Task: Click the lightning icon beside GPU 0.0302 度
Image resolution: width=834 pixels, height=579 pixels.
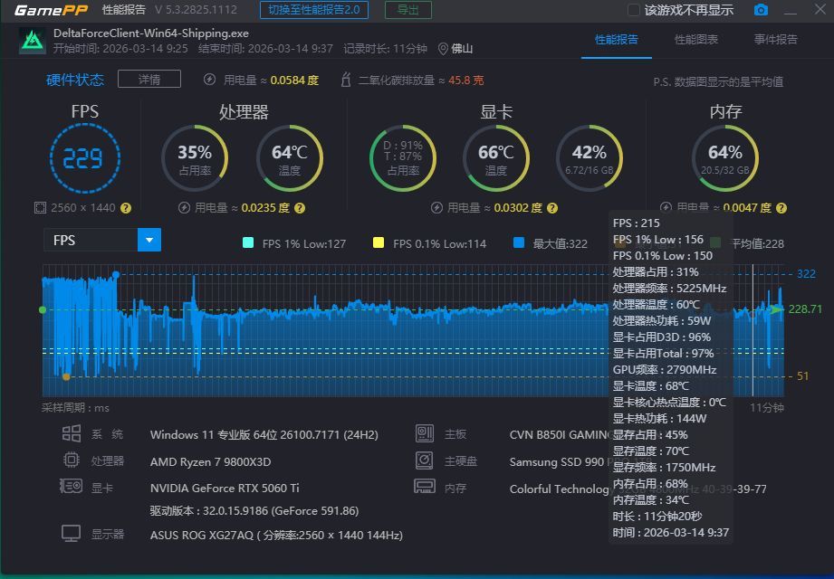Action: [436, 208]
